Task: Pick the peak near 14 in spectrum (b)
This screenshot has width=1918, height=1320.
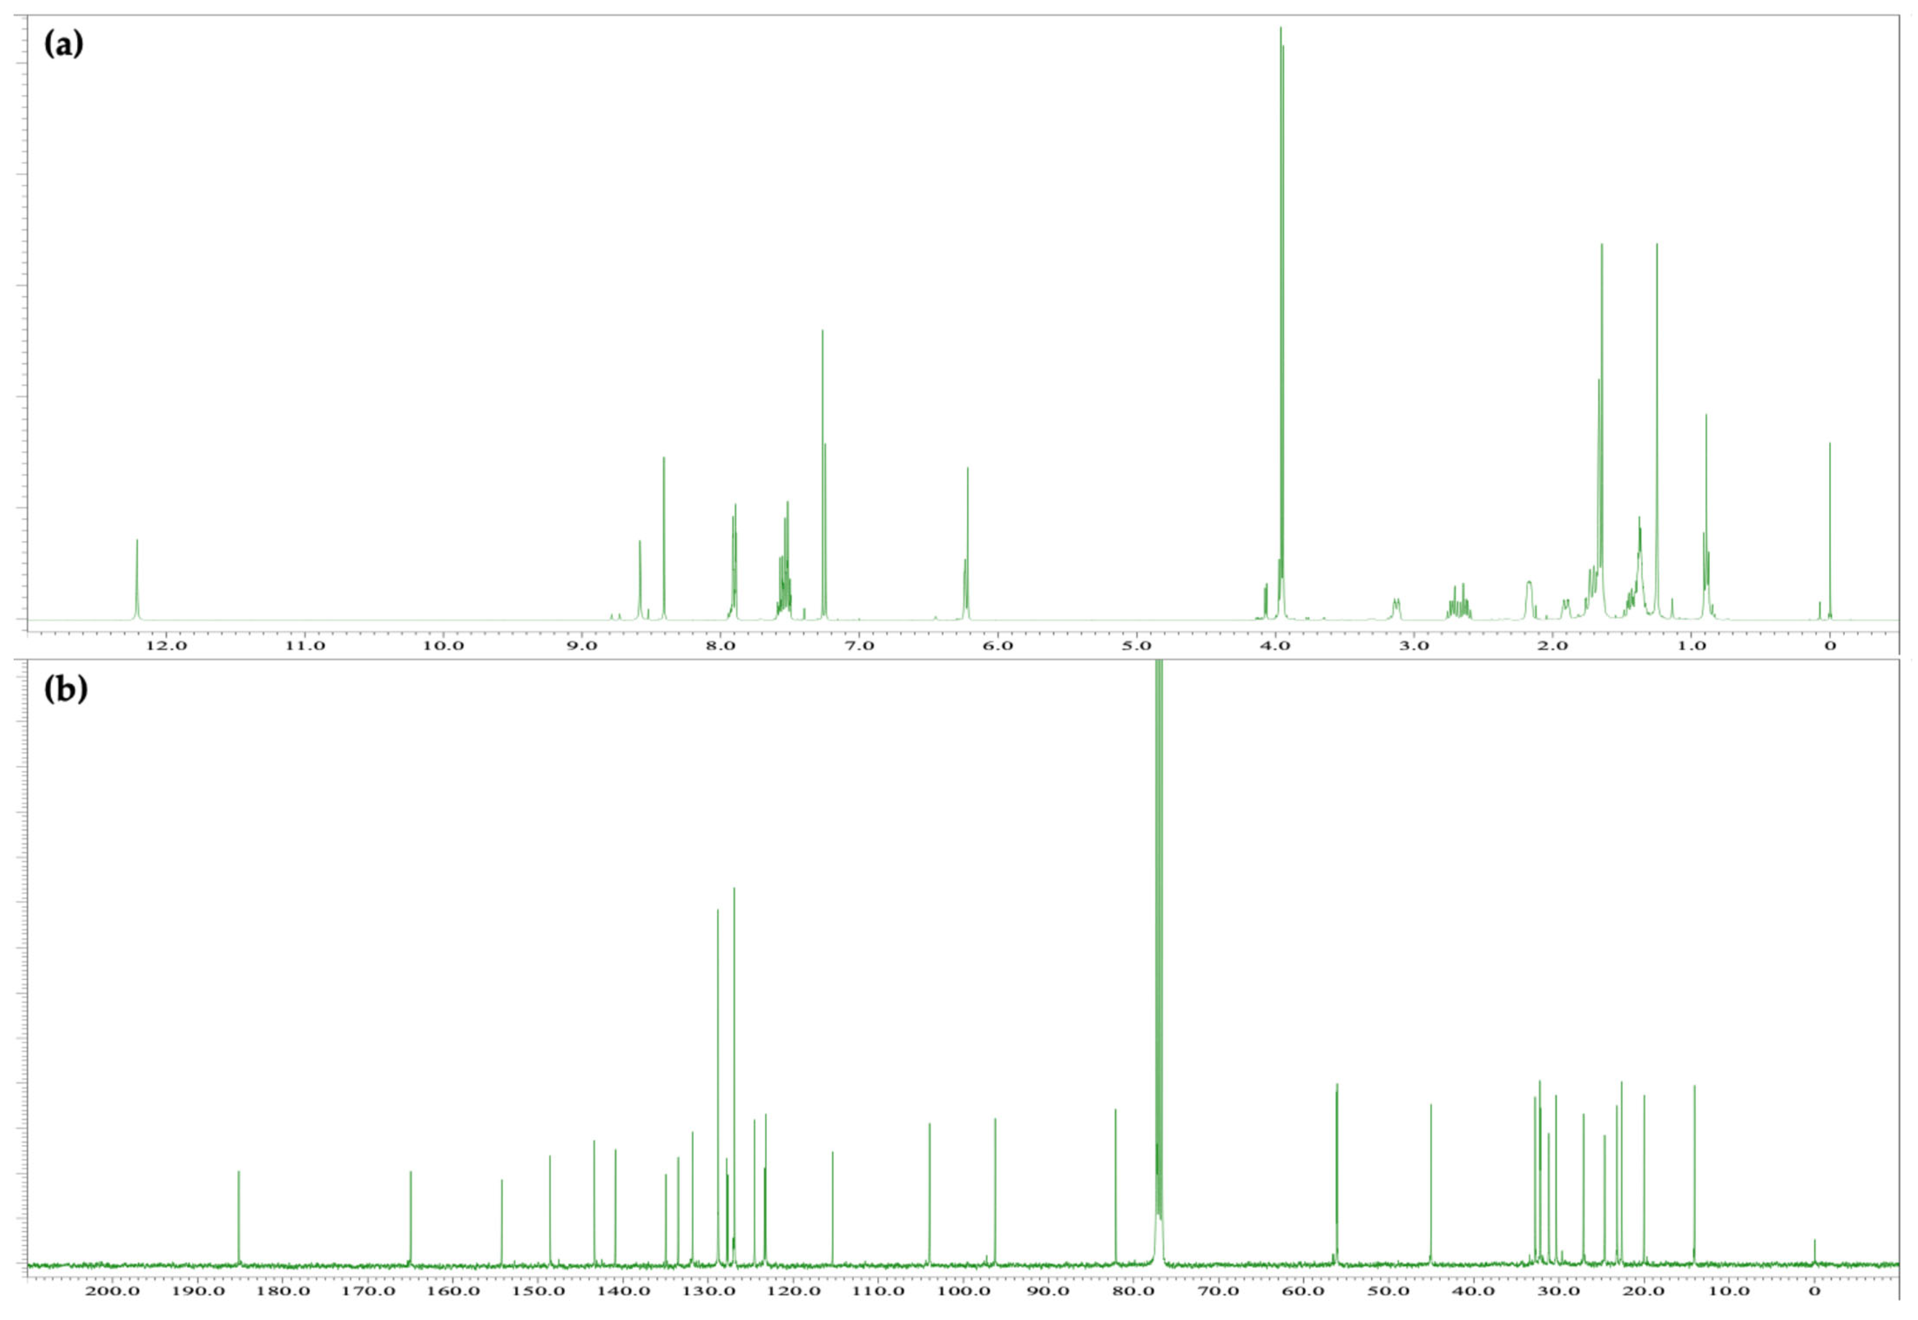Action: click(1695, 1174)
